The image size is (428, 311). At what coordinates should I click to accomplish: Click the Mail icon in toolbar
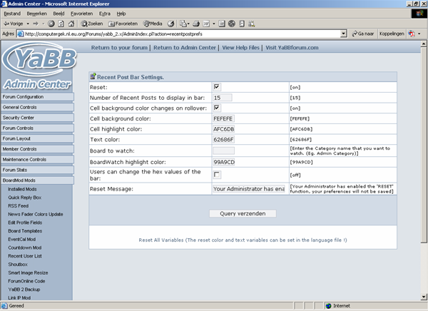click(183, 24)
